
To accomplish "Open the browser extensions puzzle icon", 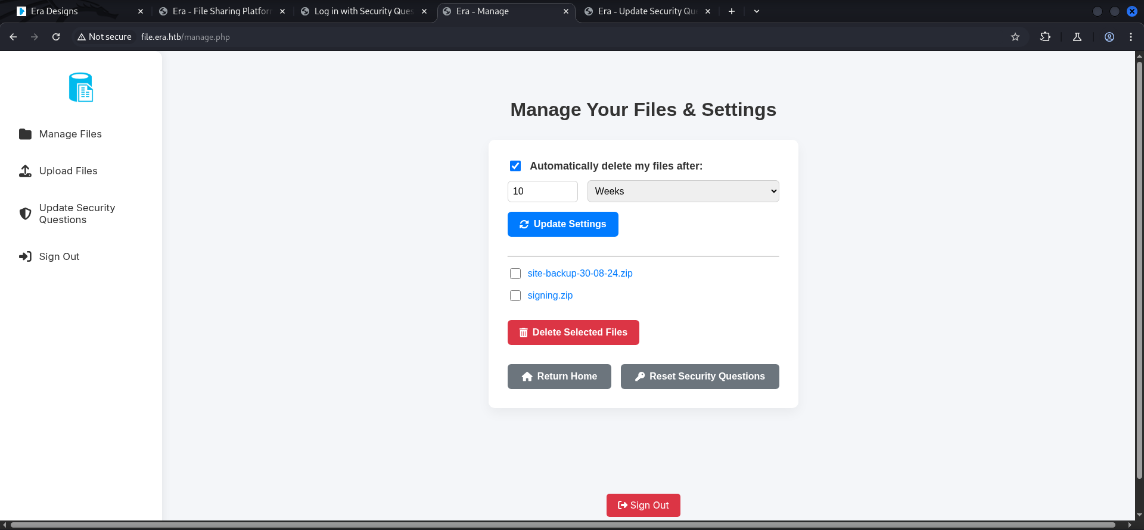I will [1045, 37].
